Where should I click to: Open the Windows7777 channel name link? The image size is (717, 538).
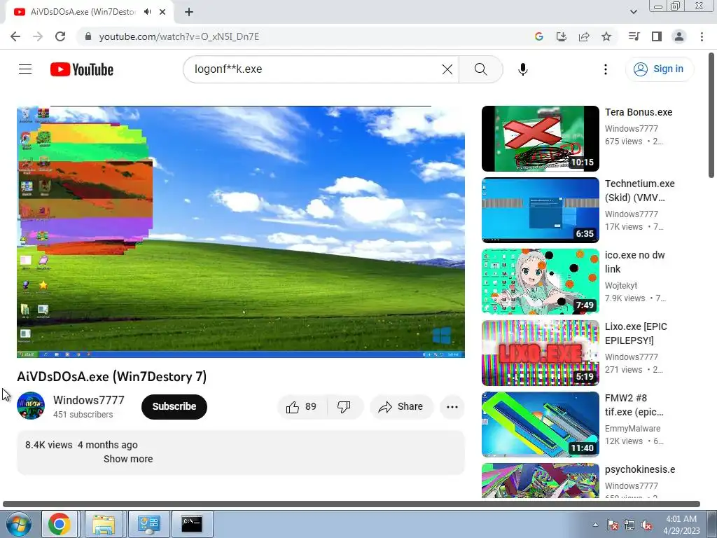tap(89, 400)
